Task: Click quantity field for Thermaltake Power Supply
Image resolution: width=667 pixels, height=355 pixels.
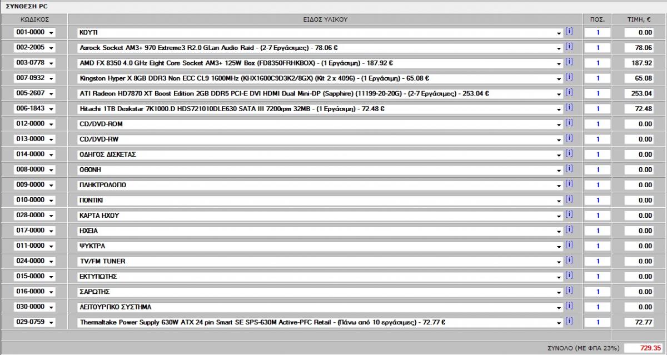Action: click(598, 322)
